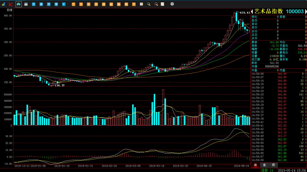Select the 5-minute period icon

[x=88, y=4]
